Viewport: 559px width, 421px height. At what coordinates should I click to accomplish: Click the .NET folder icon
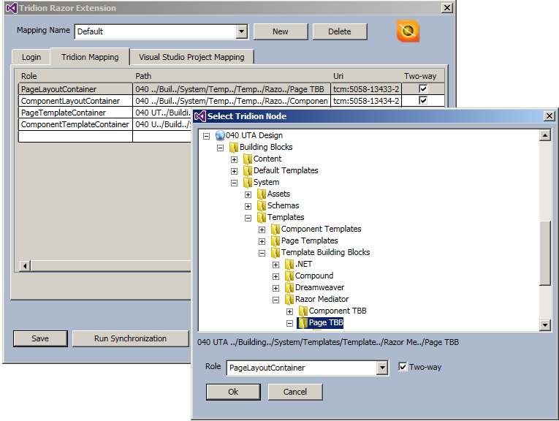(289, 265)
